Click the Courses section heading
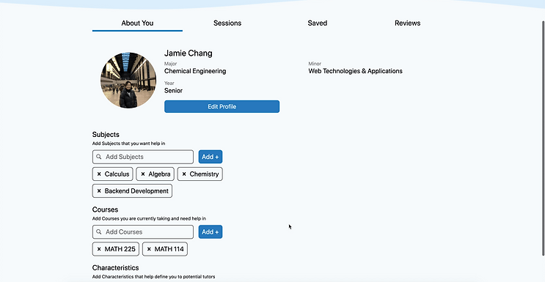Viewport: 545px width, 282px height. [x=105, y=209]
